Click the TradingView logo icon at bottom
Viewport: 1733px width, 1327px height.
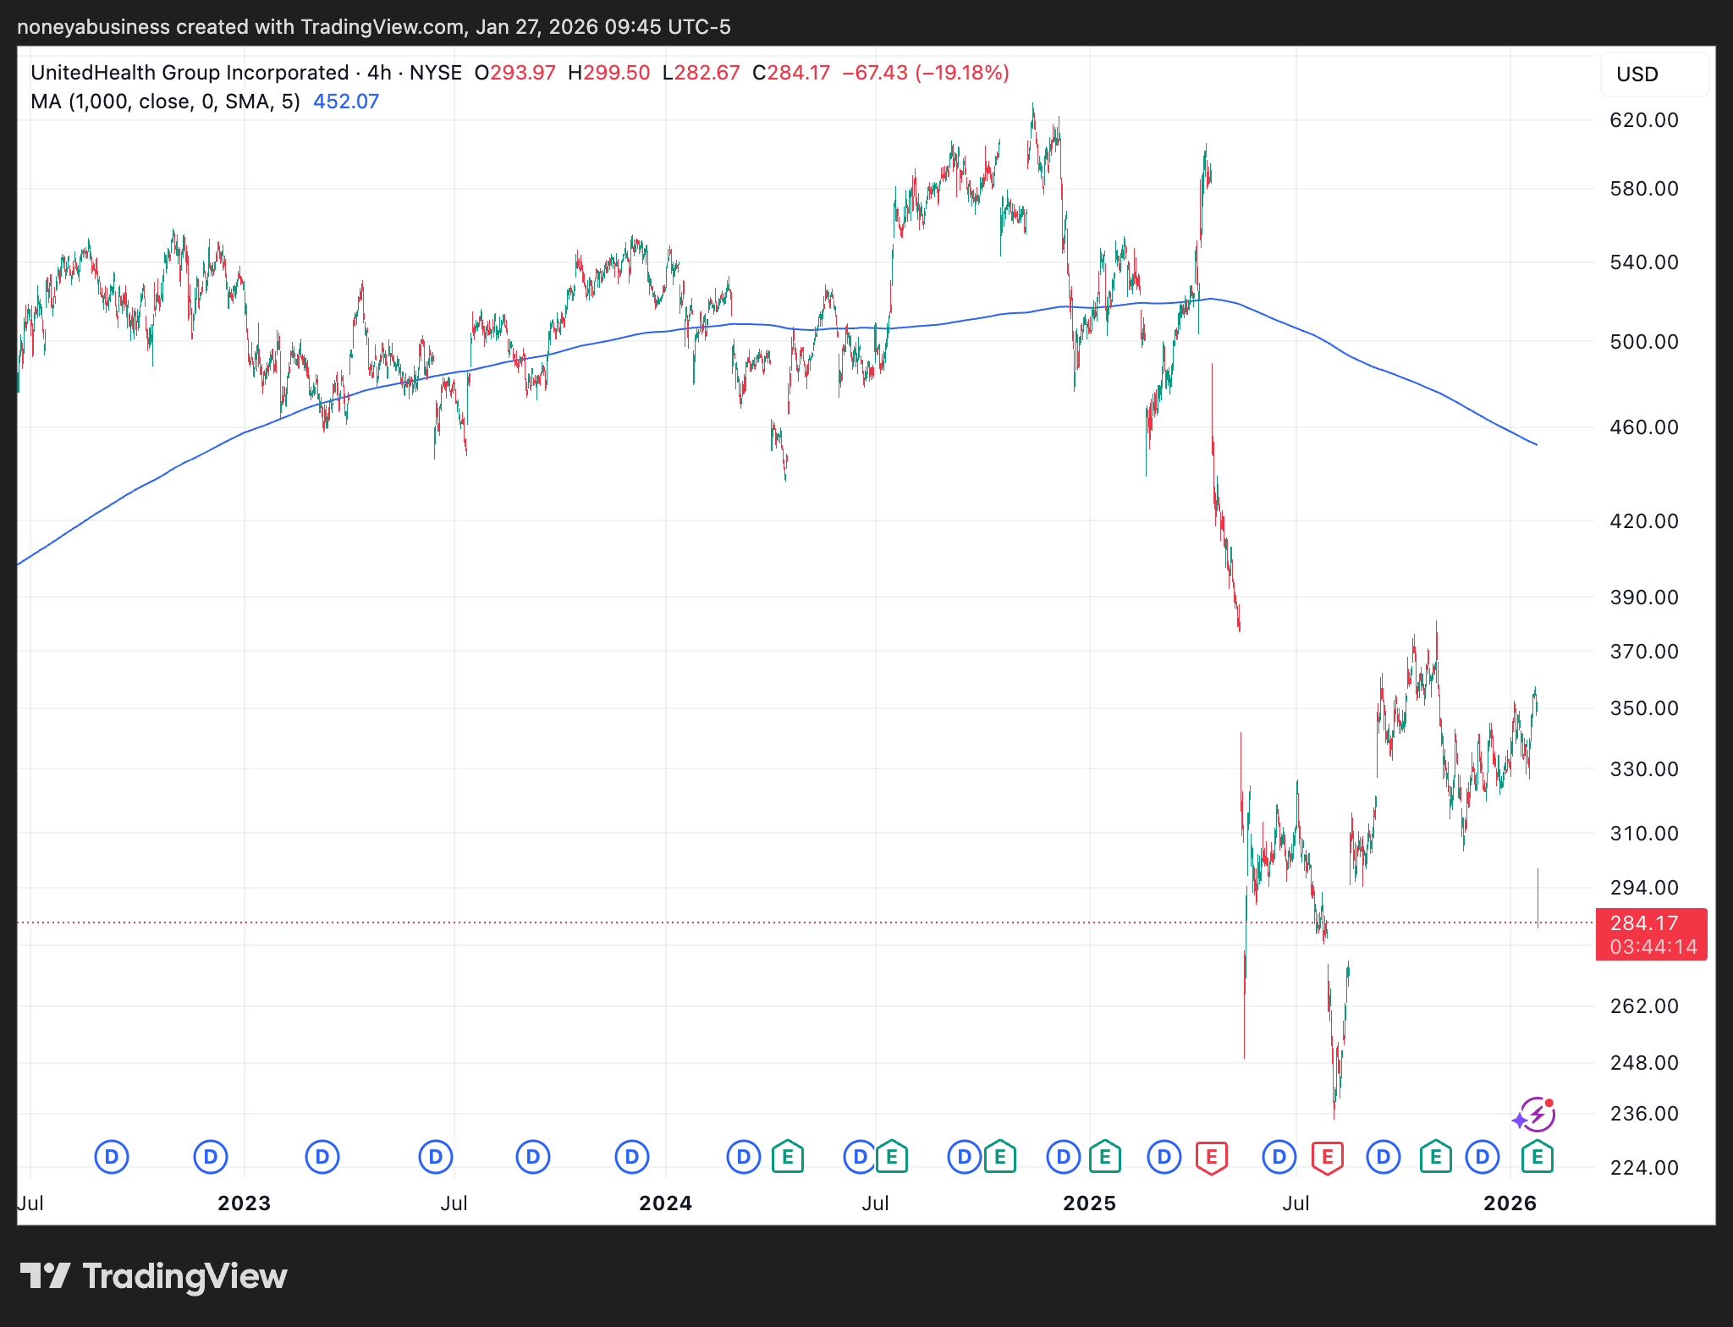coord(45,1276)
